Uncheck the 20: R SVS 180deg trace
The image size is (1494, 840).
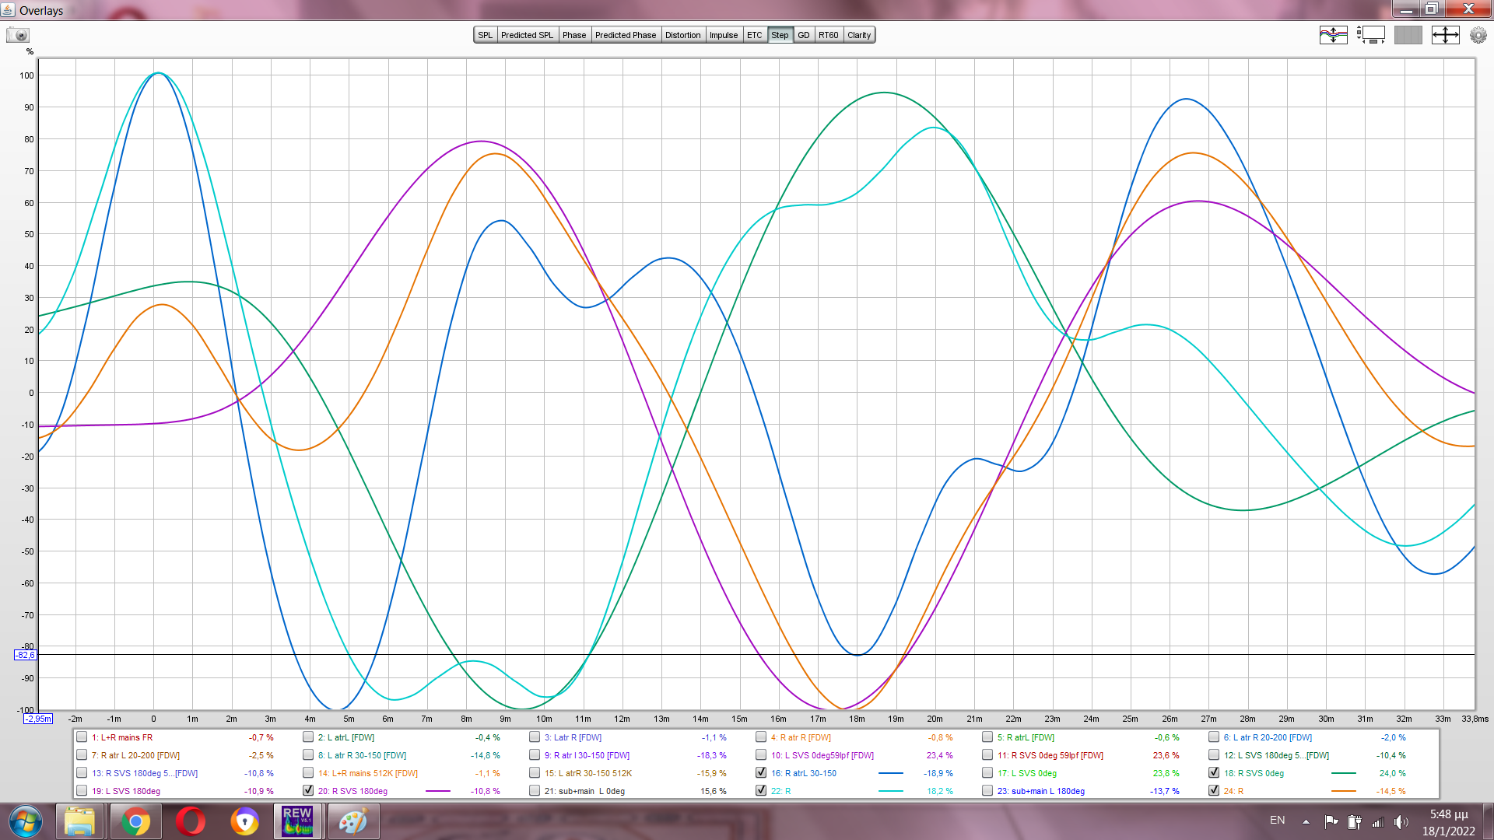point(308,791)
